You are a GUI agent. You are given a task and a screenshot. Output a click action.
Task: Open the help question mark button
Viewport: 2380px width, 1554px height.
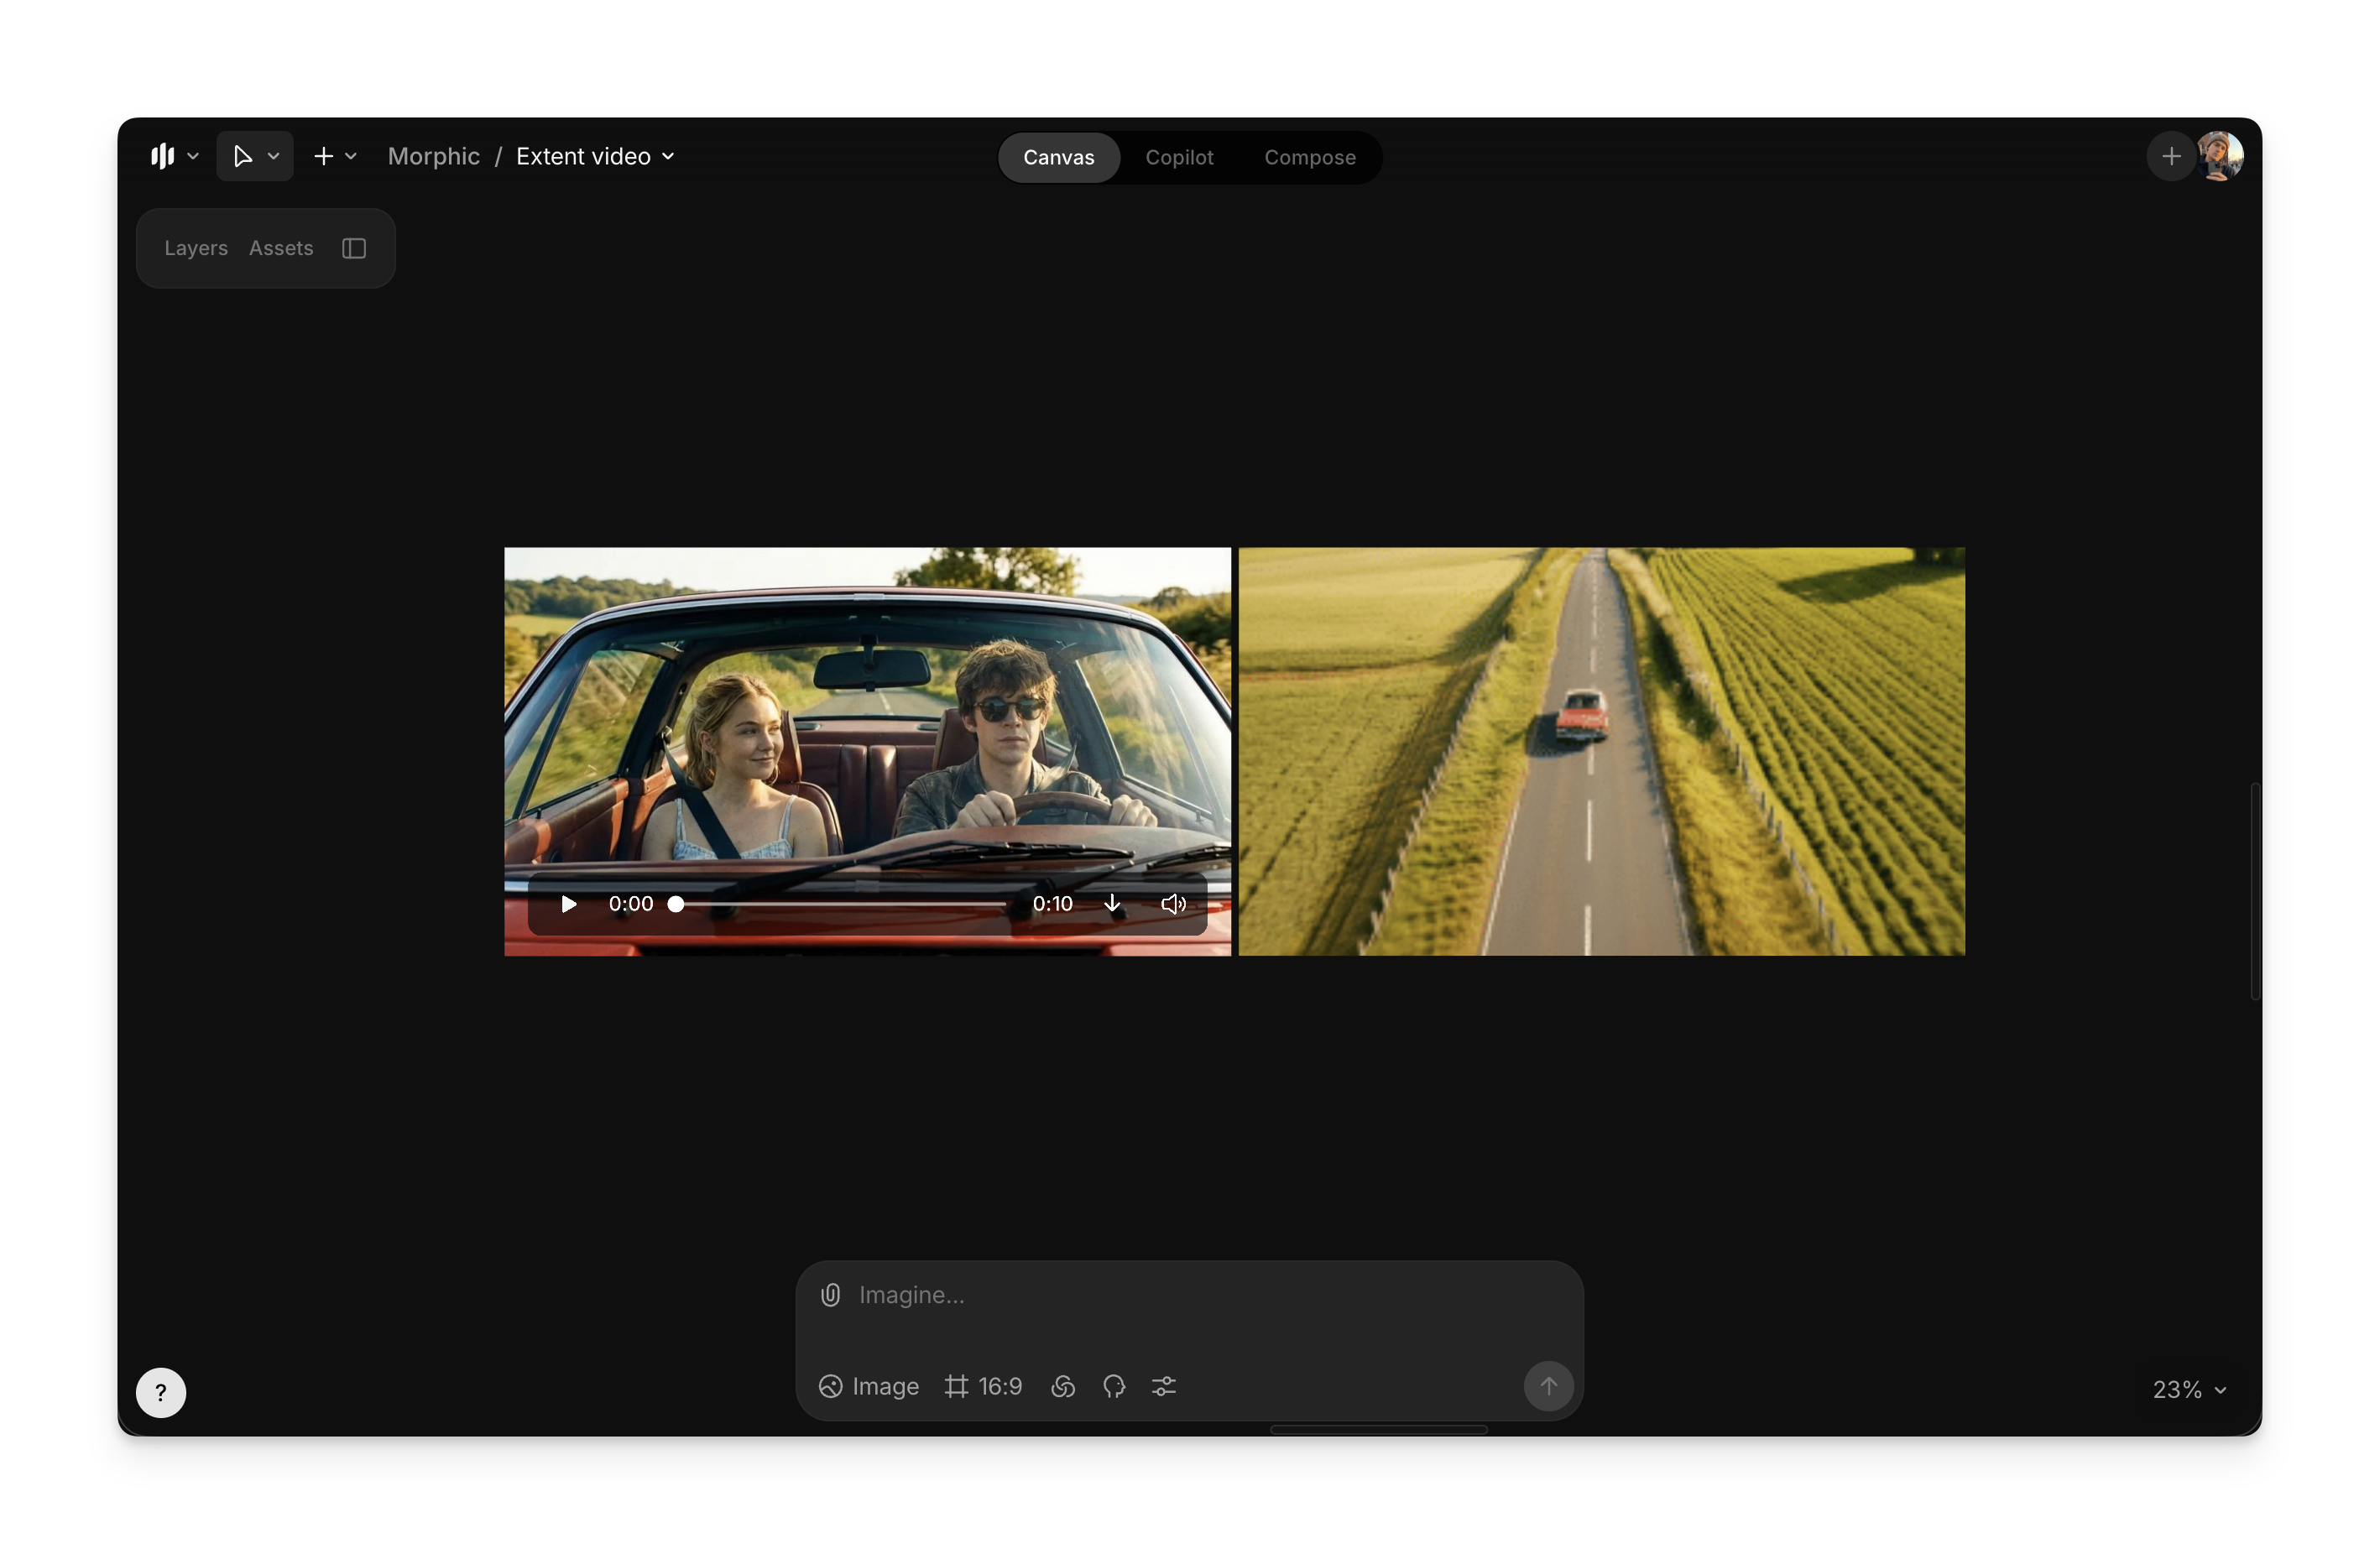161,1392
